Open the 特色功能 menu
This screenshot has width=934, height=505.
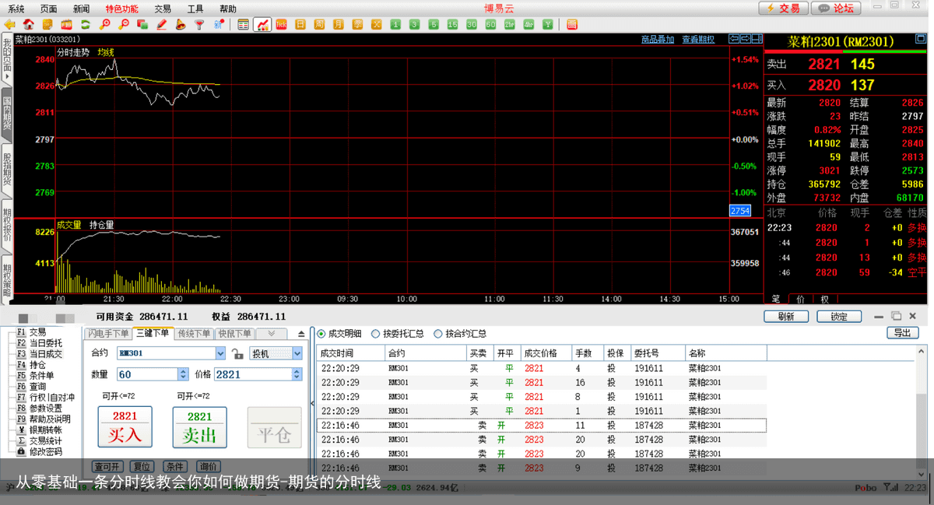pyautogui.click(x=121, y=9)
